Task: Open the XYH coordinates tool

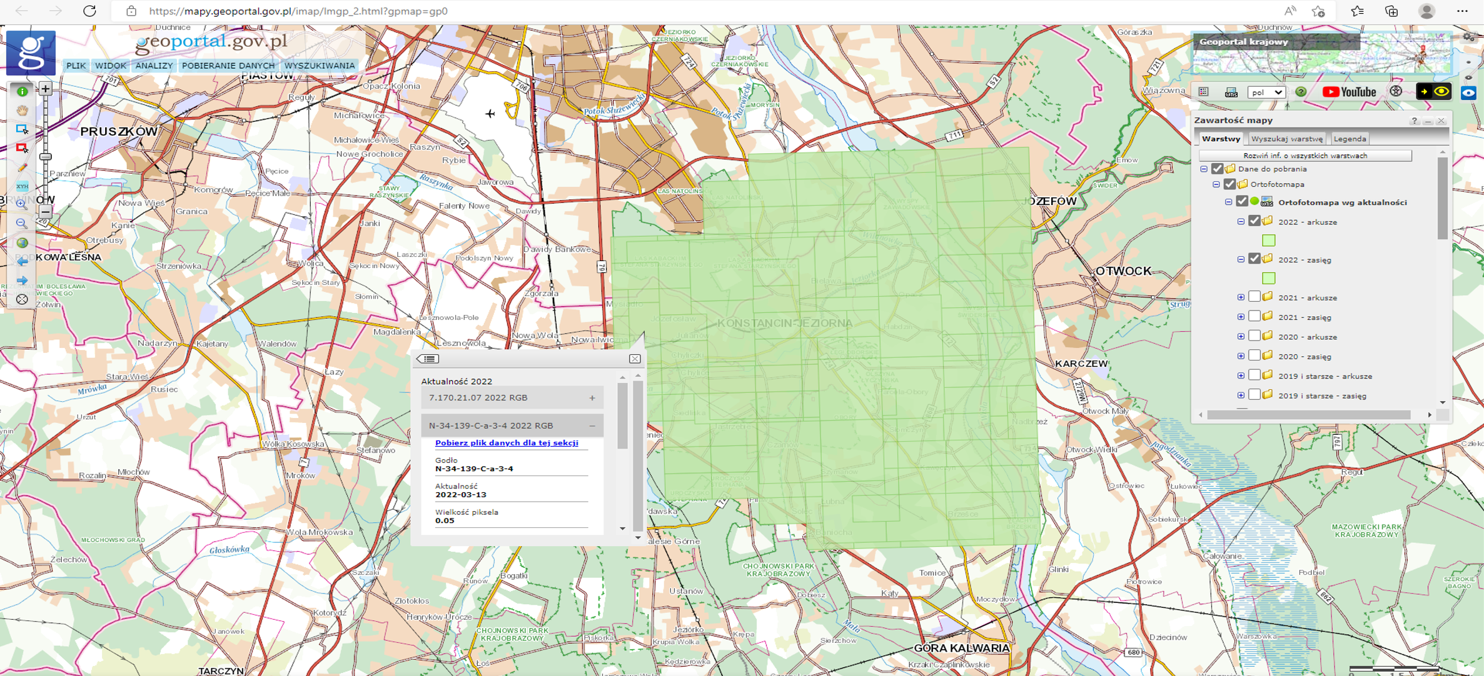Action: pos(23,186)
